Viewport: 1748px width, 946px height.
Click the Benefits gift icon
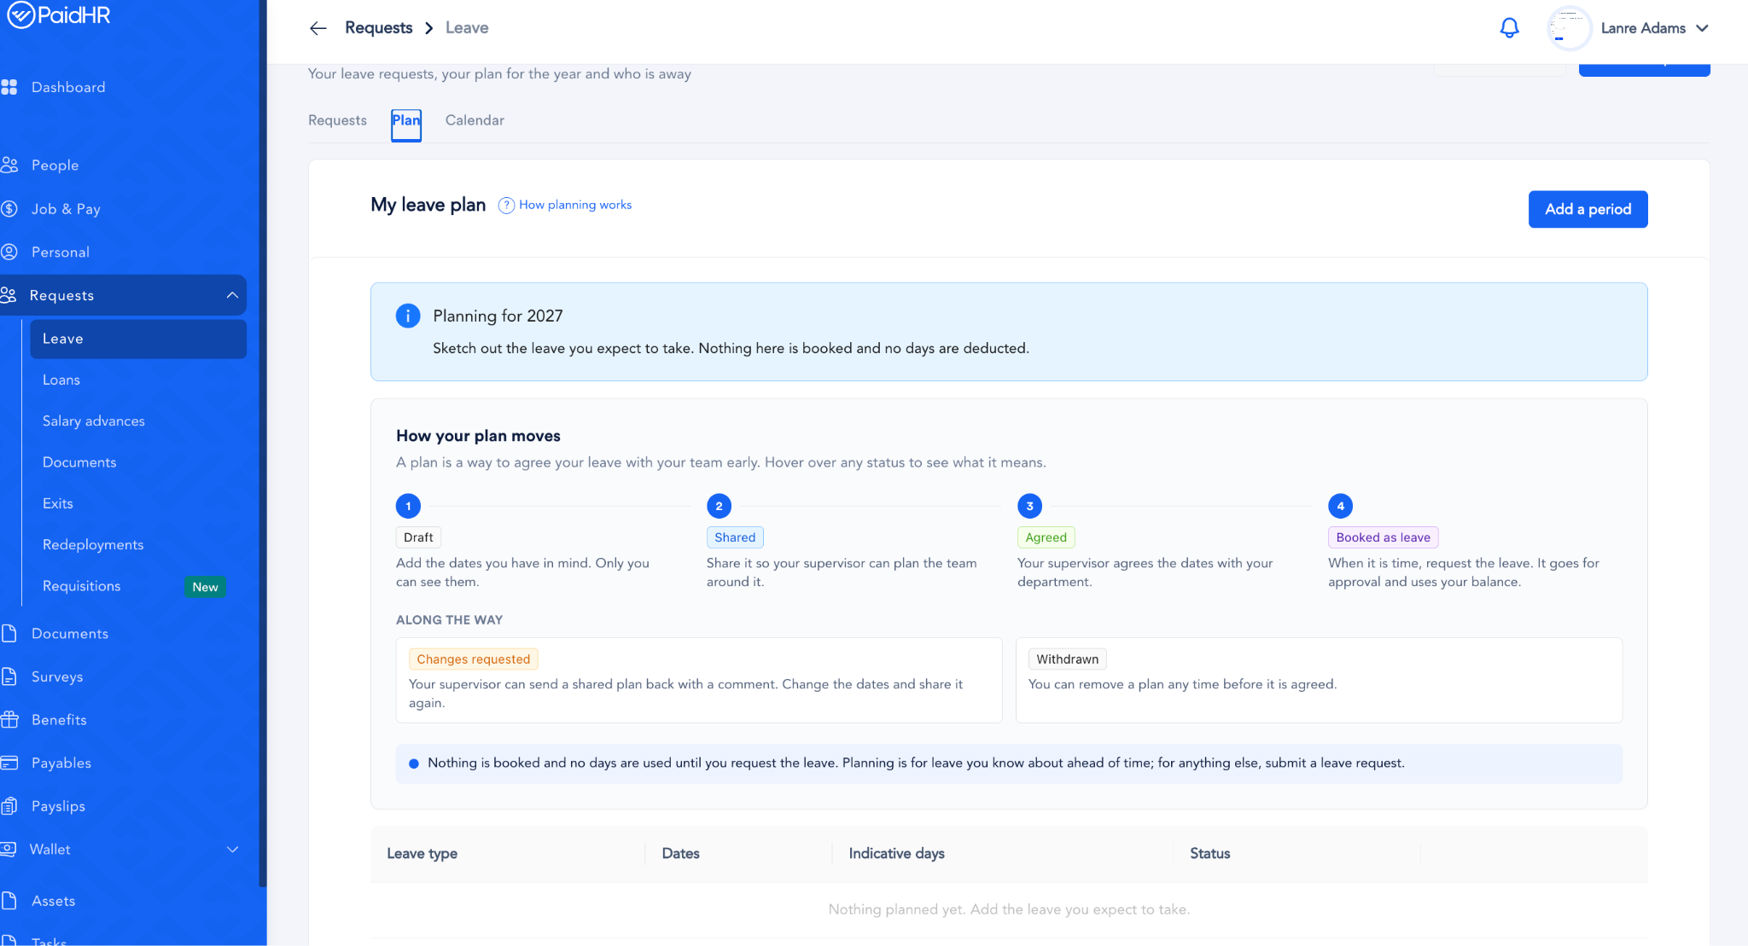point(9,719)
